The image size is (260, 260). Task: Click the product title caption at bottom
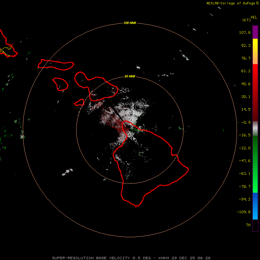131,258
